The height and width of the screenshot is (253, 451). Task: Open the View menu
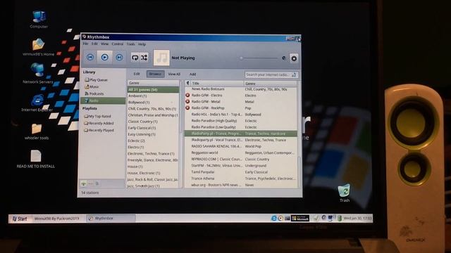coord(104,44)
